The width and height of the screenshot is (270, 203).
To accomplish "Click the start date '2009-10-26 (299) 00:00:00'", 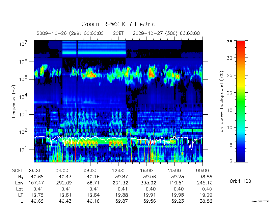I will (70, 33).
